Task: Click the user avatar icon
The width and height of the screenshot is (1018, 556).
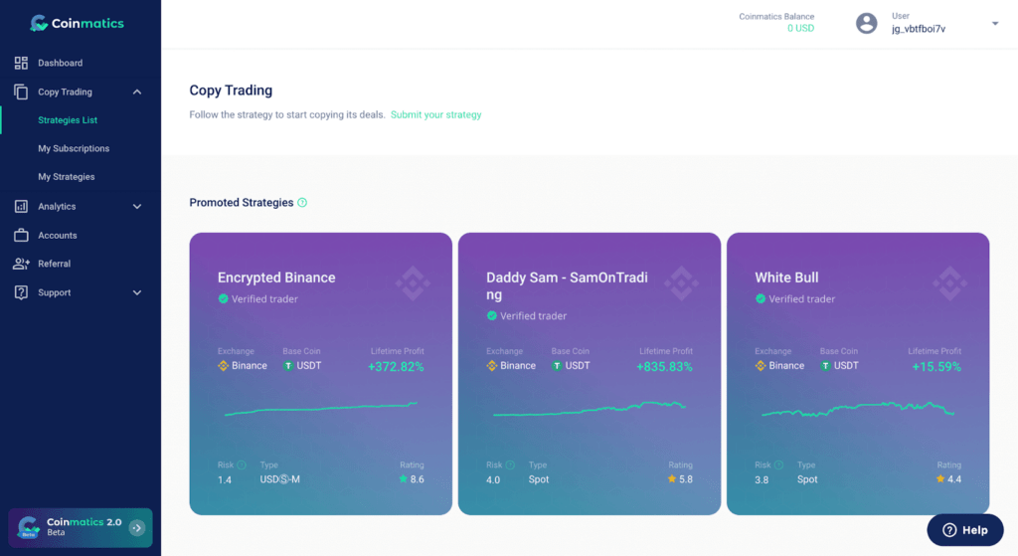Action: (x=866, y=24)
